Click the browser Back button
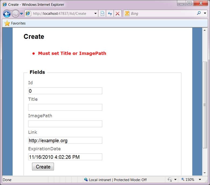 tap(7, 14)
